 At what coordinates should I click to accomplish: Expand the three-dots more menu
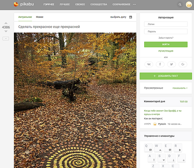coord(135,5)
